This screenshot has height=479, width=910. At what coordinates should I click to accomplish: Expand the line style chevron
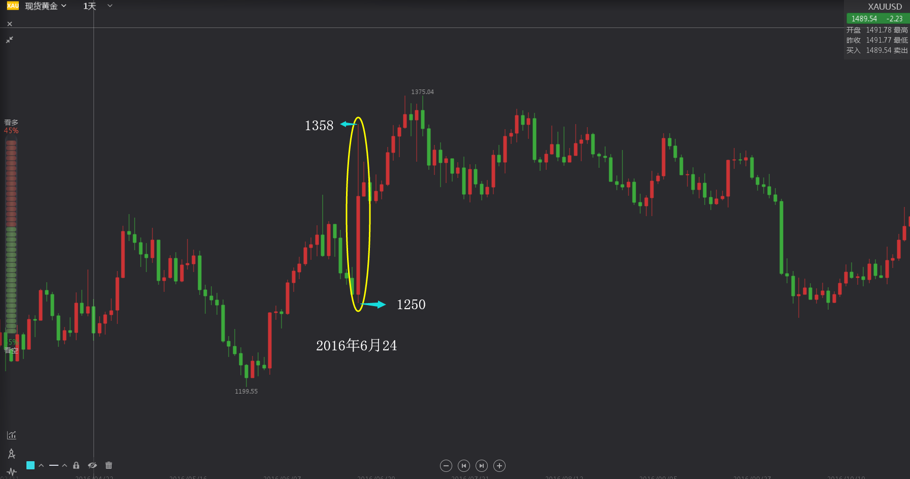point(65,465)
